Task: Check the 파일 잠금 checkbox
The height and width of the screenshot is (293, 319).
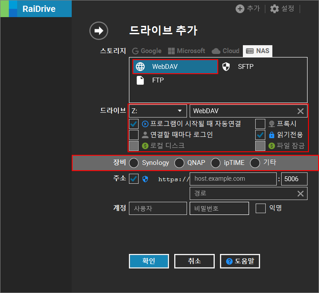Action: [x=260, y=146]
